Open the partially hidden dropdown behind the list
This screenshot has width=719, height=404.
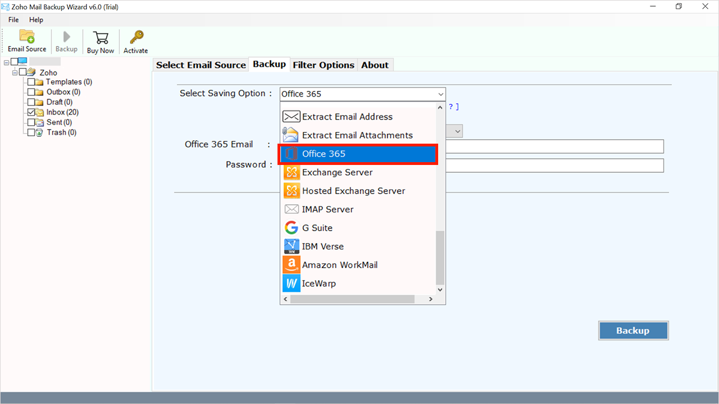coord(457,131)
